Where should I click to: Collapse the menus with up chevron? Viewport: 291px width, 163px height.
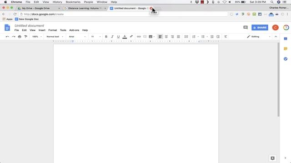coord(276,37)
